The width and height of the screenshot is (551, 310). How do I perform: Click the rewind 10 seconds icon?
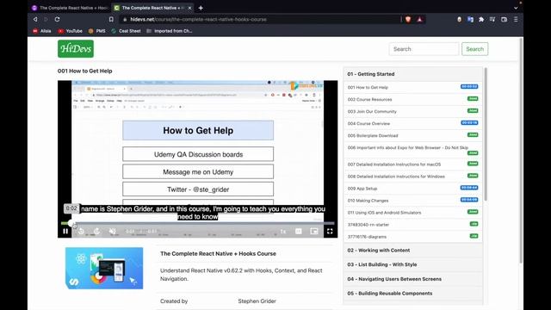tap(81, 232)
